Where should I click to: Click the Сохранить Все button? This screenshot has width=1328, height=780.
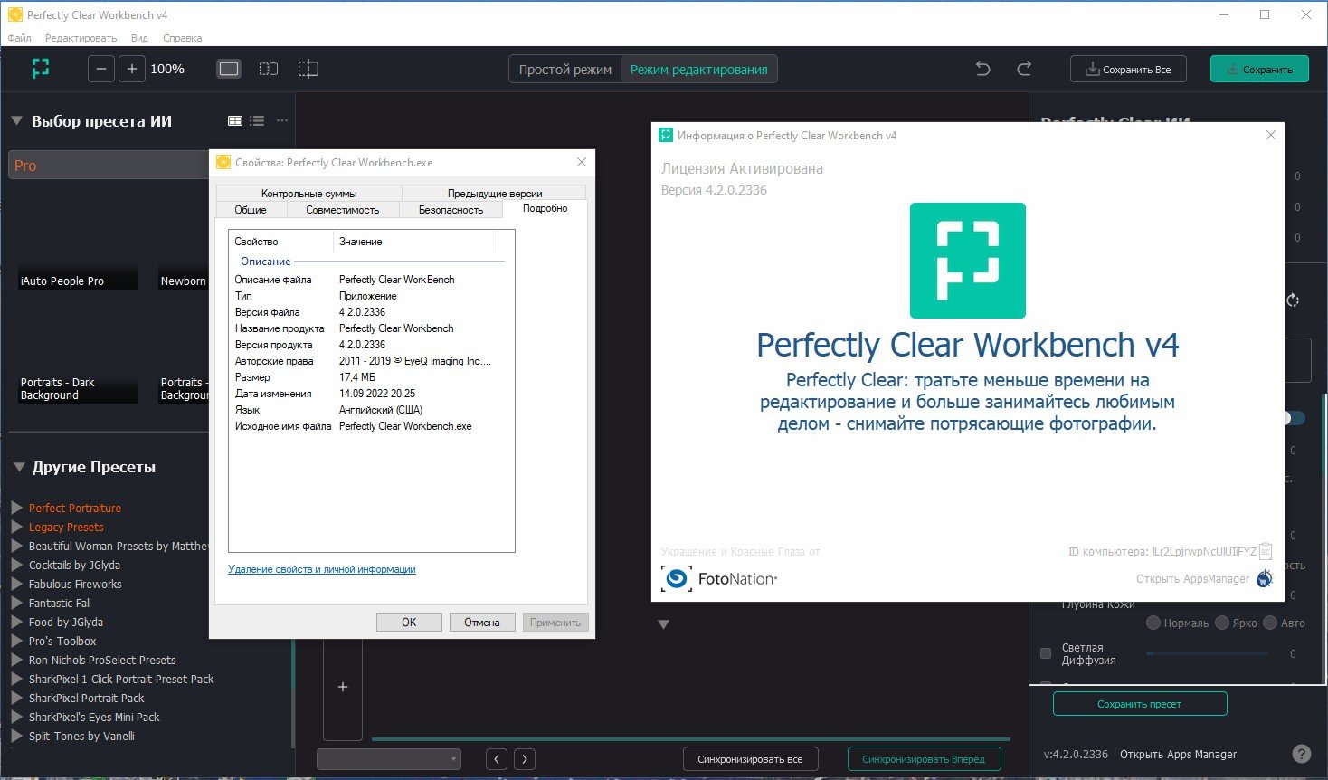[x=1128, y=69]
